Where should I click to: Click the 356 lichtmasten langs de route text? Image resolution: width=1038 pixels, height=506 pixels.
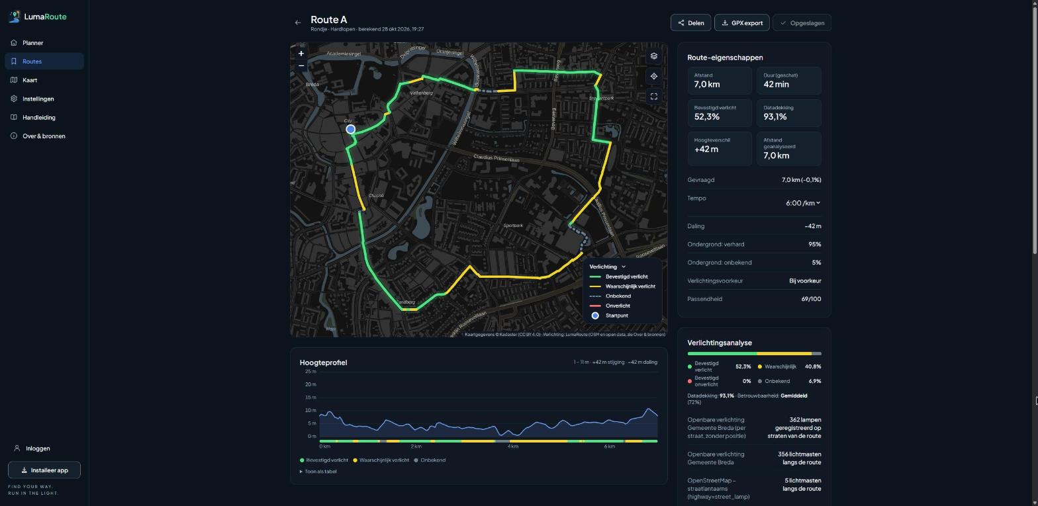(x=799, y=458)
